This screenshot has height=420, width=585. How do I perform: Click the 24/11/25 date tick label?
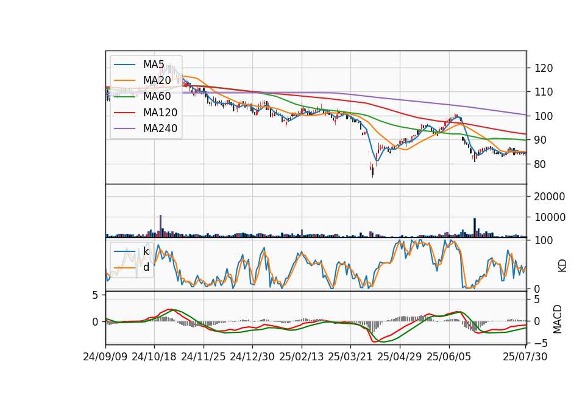click(204, 357)
